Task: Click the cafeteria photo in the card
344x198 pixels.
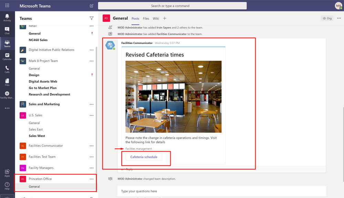Action: click(173, 97)
